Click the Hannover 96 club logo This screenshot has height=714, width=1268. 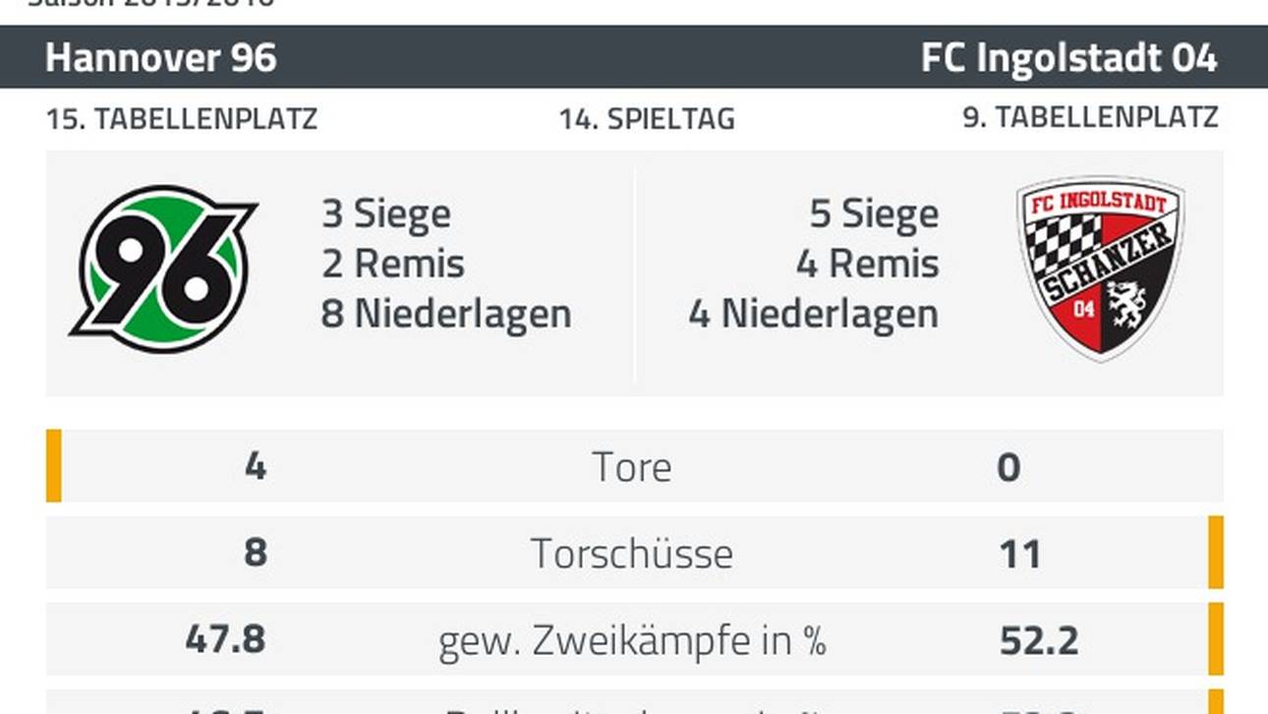[x=164, y=269]
